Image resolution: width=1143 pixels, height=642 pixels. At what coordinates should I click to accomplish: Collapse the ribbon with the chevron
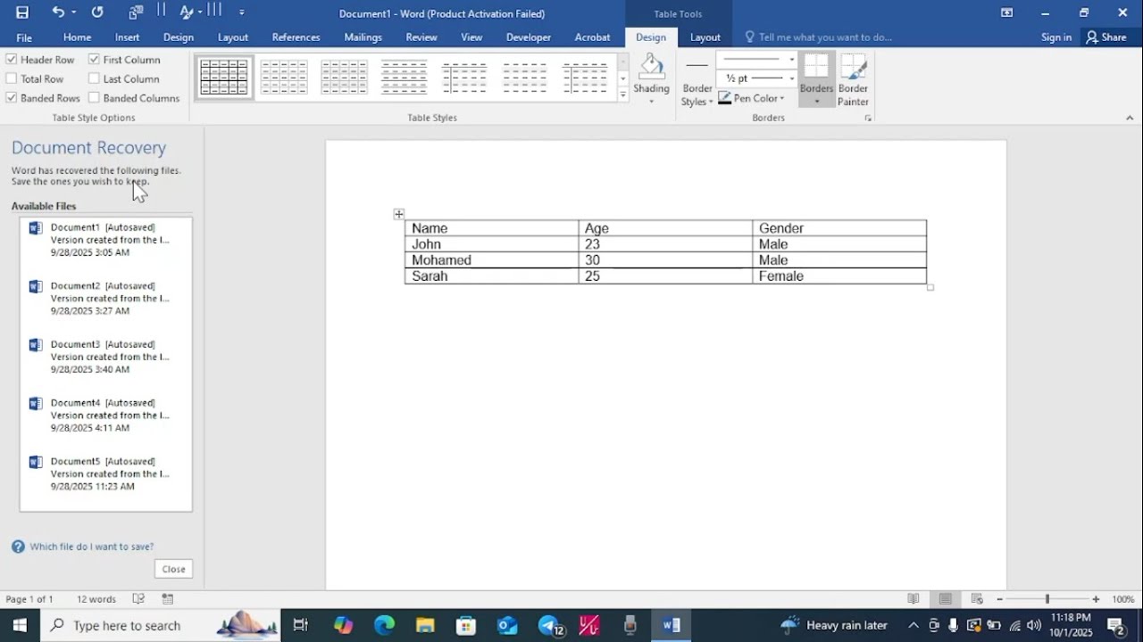click(x=1130, y=118)
